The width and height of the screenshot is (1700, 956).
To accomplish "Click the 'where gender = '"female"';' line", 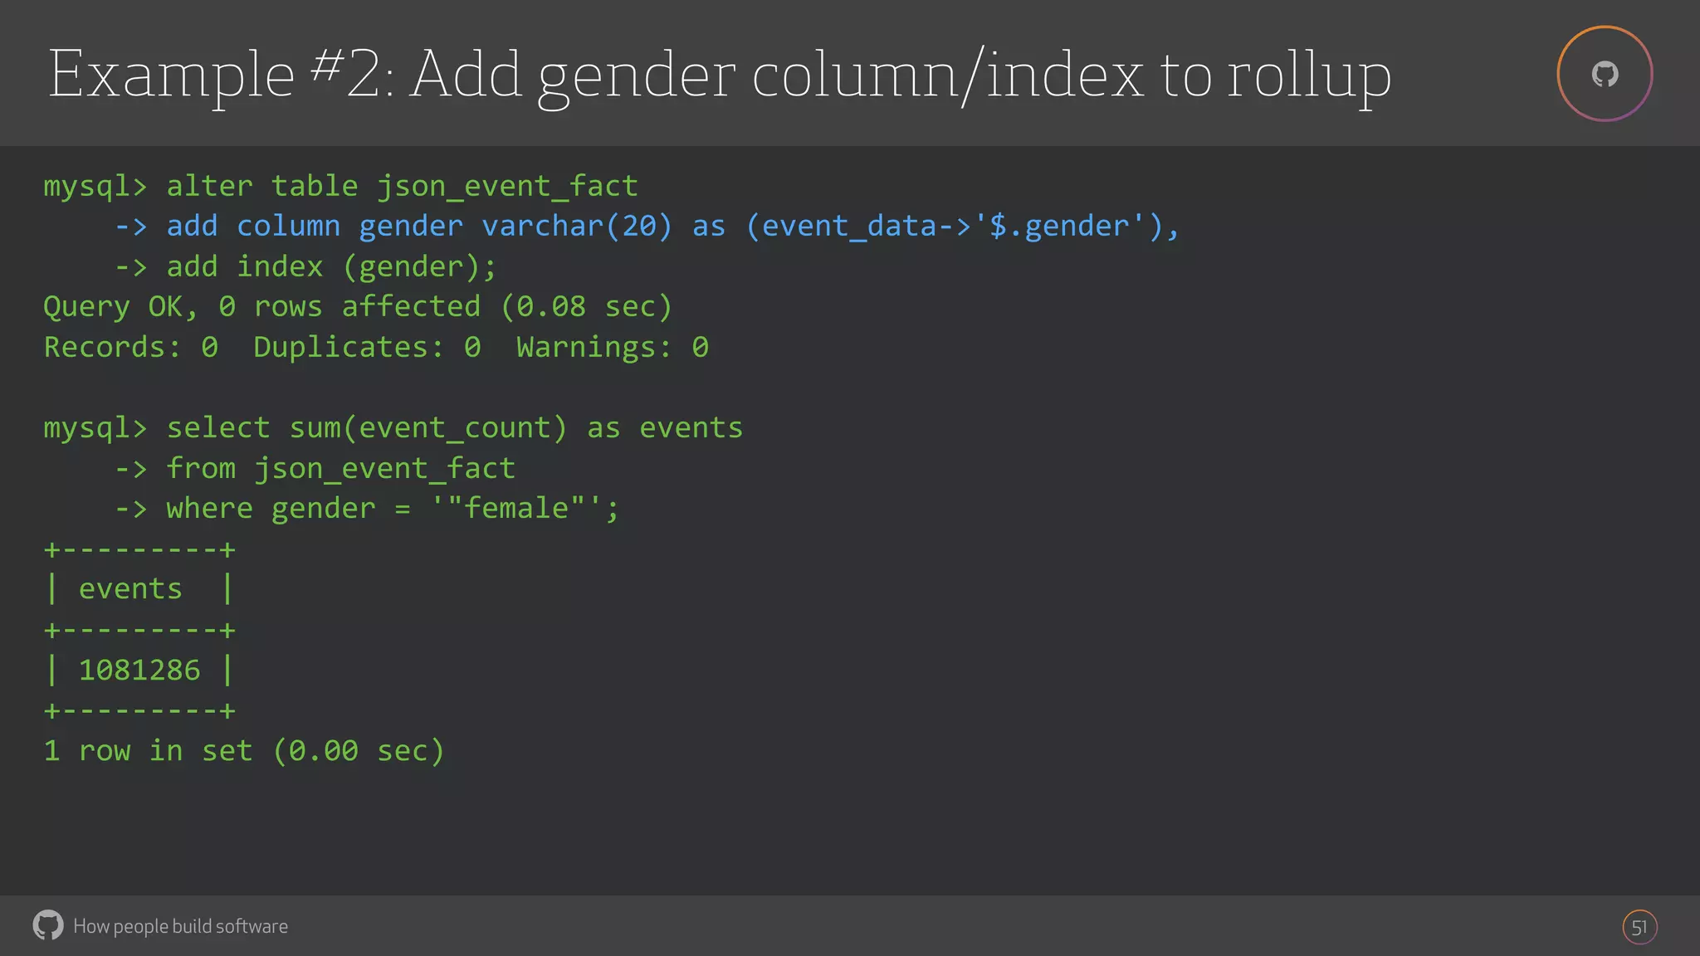I will 367,509.
